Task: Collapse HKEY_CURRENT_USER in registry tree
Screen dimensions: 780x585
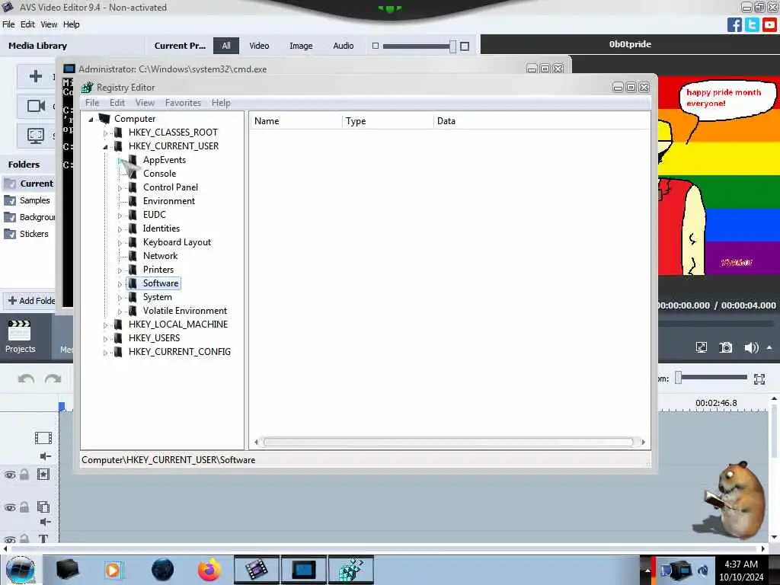Action: (x=105, y=147)
